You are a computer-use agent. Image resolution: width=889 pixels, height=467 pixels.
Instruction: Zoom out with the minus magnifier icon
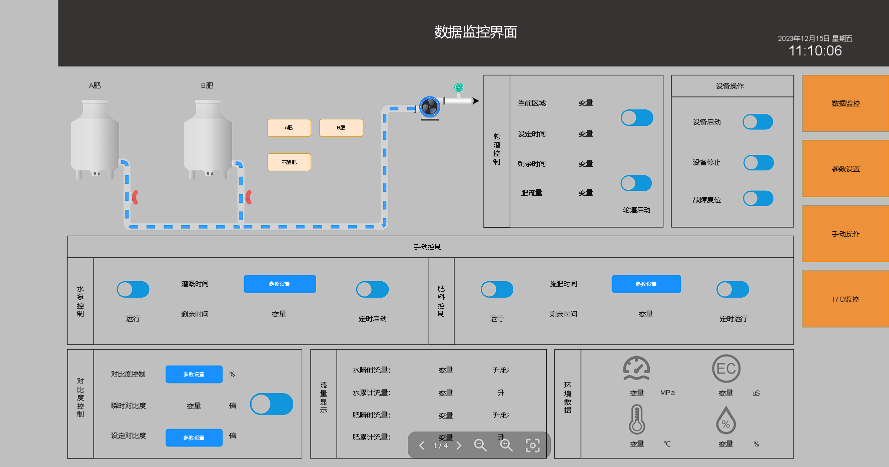480,445
